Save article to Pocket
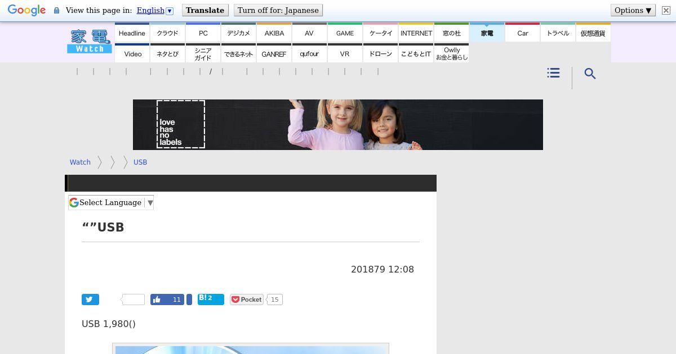Image resolution: width=676 pixels, height=354 pixels. click(x=247, y=299)
